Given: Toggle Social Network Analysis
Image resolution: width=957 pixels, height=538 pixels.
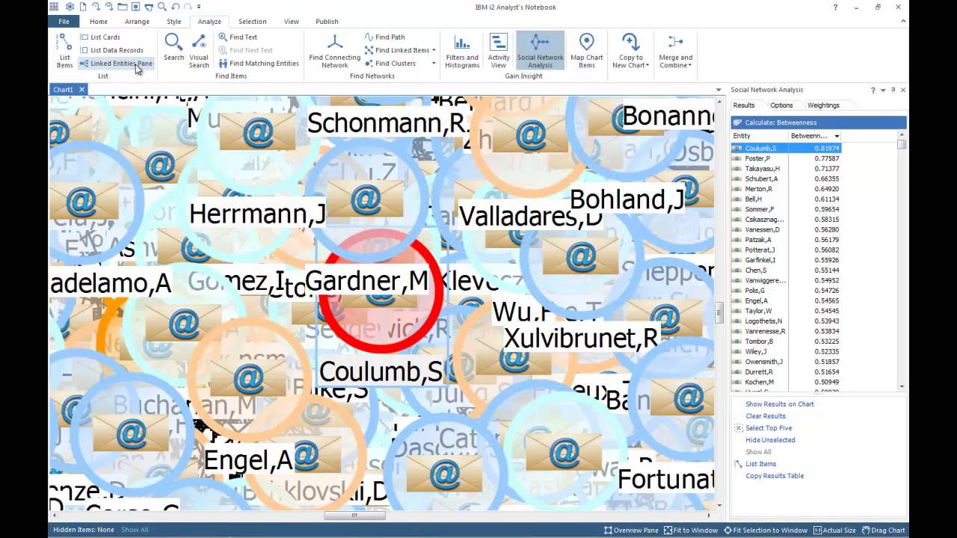Looking at the screenshot, I should tap(540, 50).
